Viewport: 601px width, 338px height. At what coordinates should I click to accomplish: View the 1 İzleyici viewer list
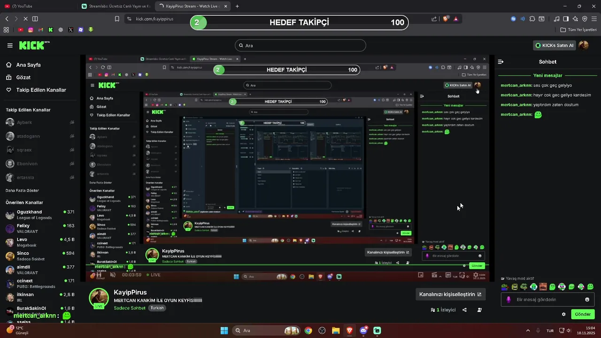[443, 310]
